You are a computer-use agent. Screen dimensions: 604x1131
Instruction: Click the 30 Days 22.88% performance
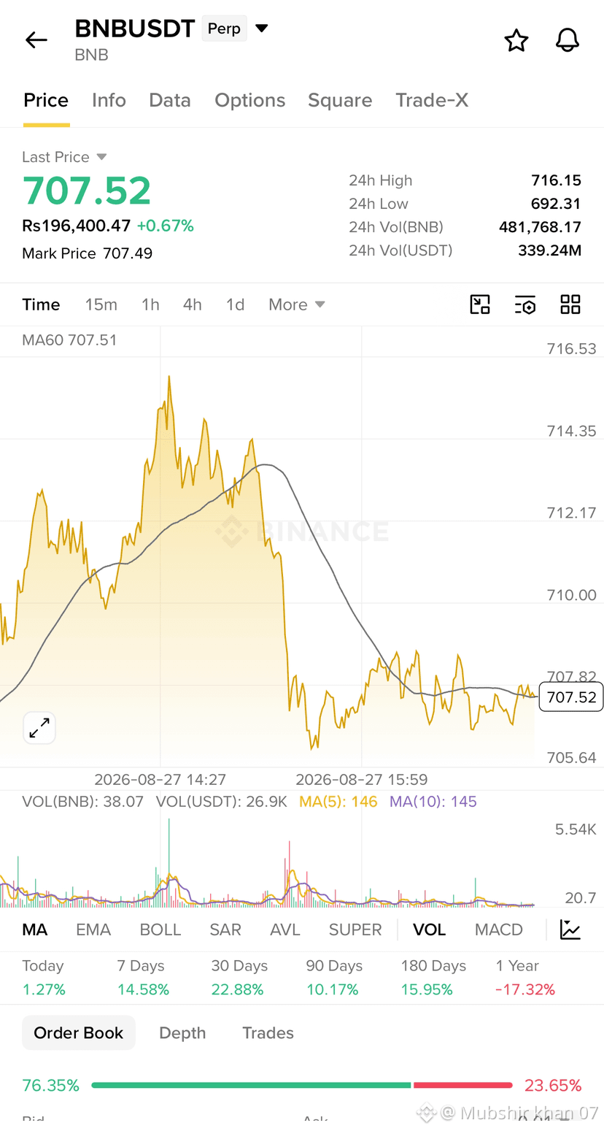coord(239,977)
